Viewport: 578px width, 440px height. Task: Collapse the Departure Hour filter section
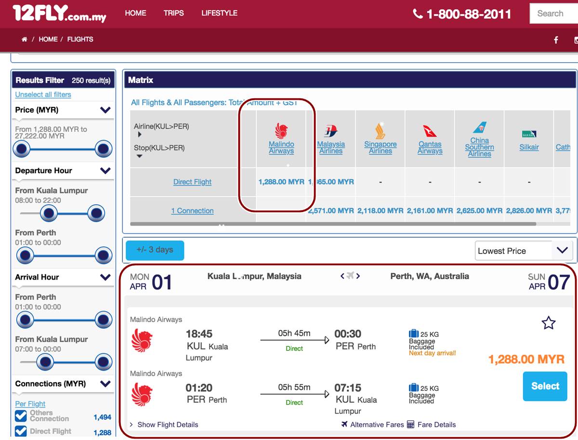[105, 171]
